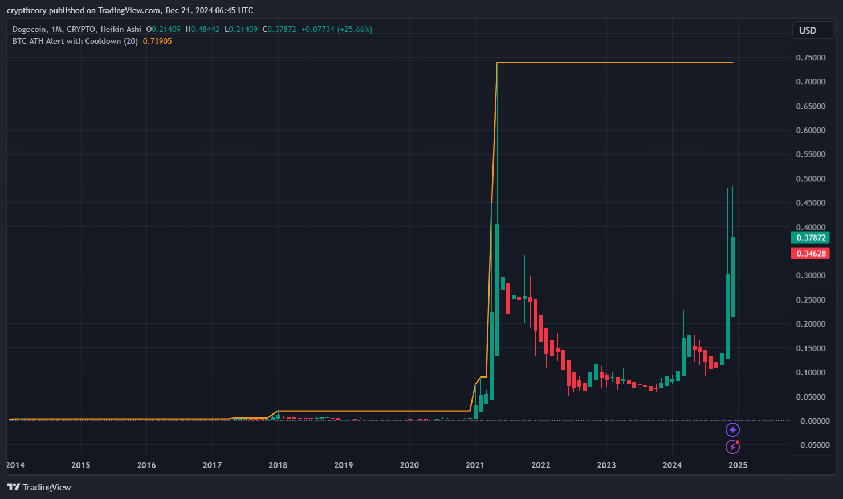The width and height of the screenshot is (843, 499).
Task: Open the USD currency selector
Action: tap(813, 30)
